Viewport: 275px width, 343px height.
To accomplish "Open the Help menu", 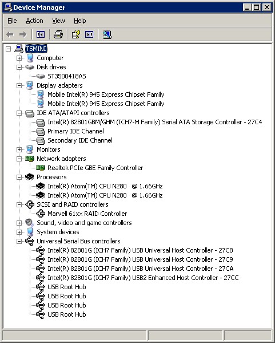I will point(79,21).
